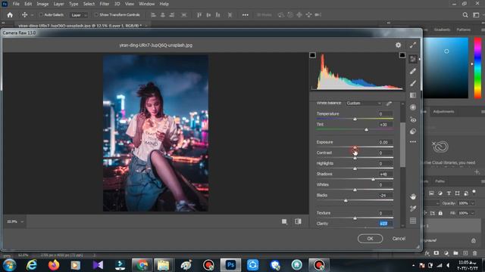Click the girl photo preview in Camera Raw

point(155,133)
